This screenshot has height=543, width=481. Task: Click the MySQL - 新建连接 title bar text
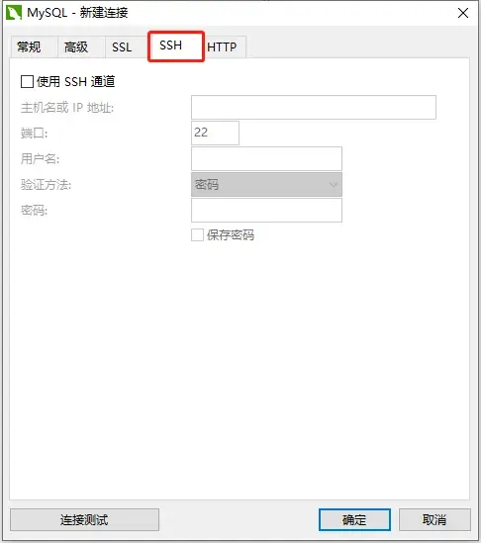tap(77, 13)
